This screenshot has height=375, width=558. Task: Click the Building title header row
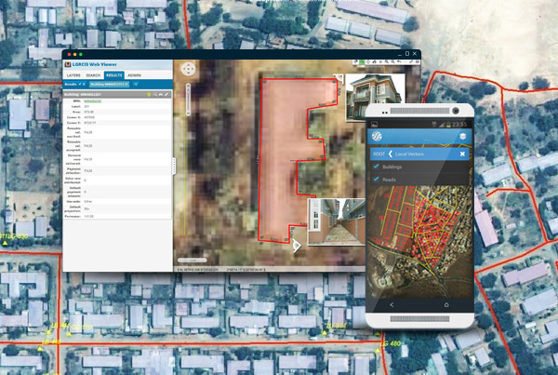tap(117, 95)
